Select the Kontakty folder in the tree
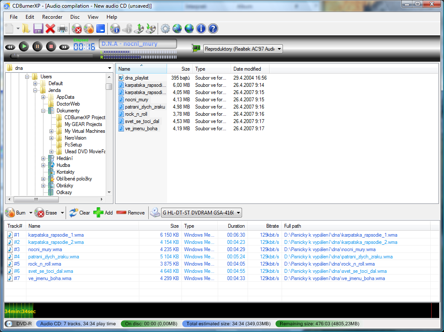This screenshot has height=332, width=444. click(x=66, y=172)
